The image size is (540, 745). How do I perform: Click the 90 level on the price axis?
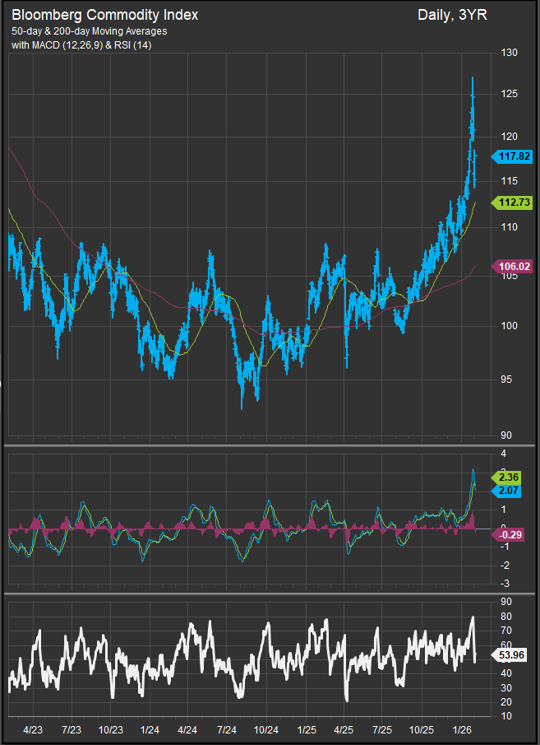(x=506, y=435)
